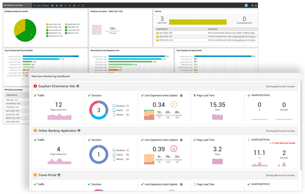Click info icon next to Online-Banking Apdex heading

(181, 140)
